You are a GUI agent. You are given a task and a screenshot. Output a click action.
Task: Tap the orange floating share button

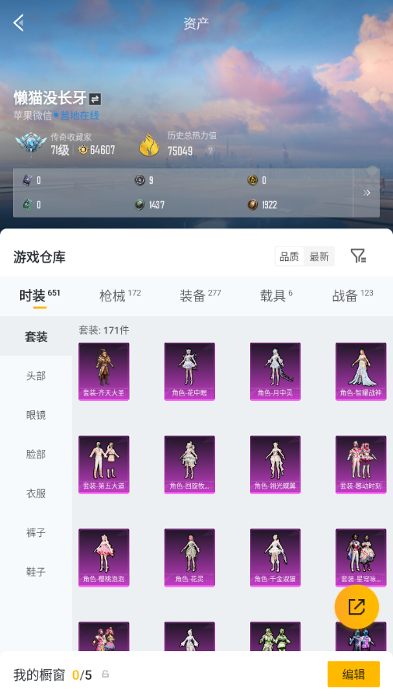click(356, 607)
